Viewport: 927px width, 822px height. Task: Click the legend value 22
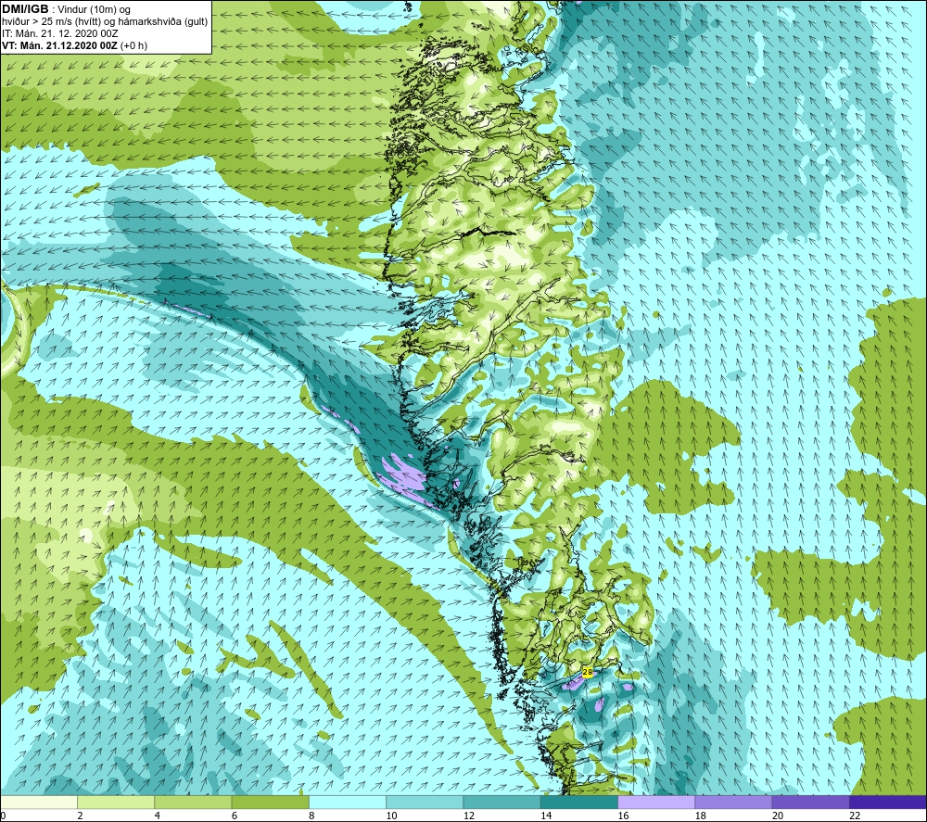[855, 816]
